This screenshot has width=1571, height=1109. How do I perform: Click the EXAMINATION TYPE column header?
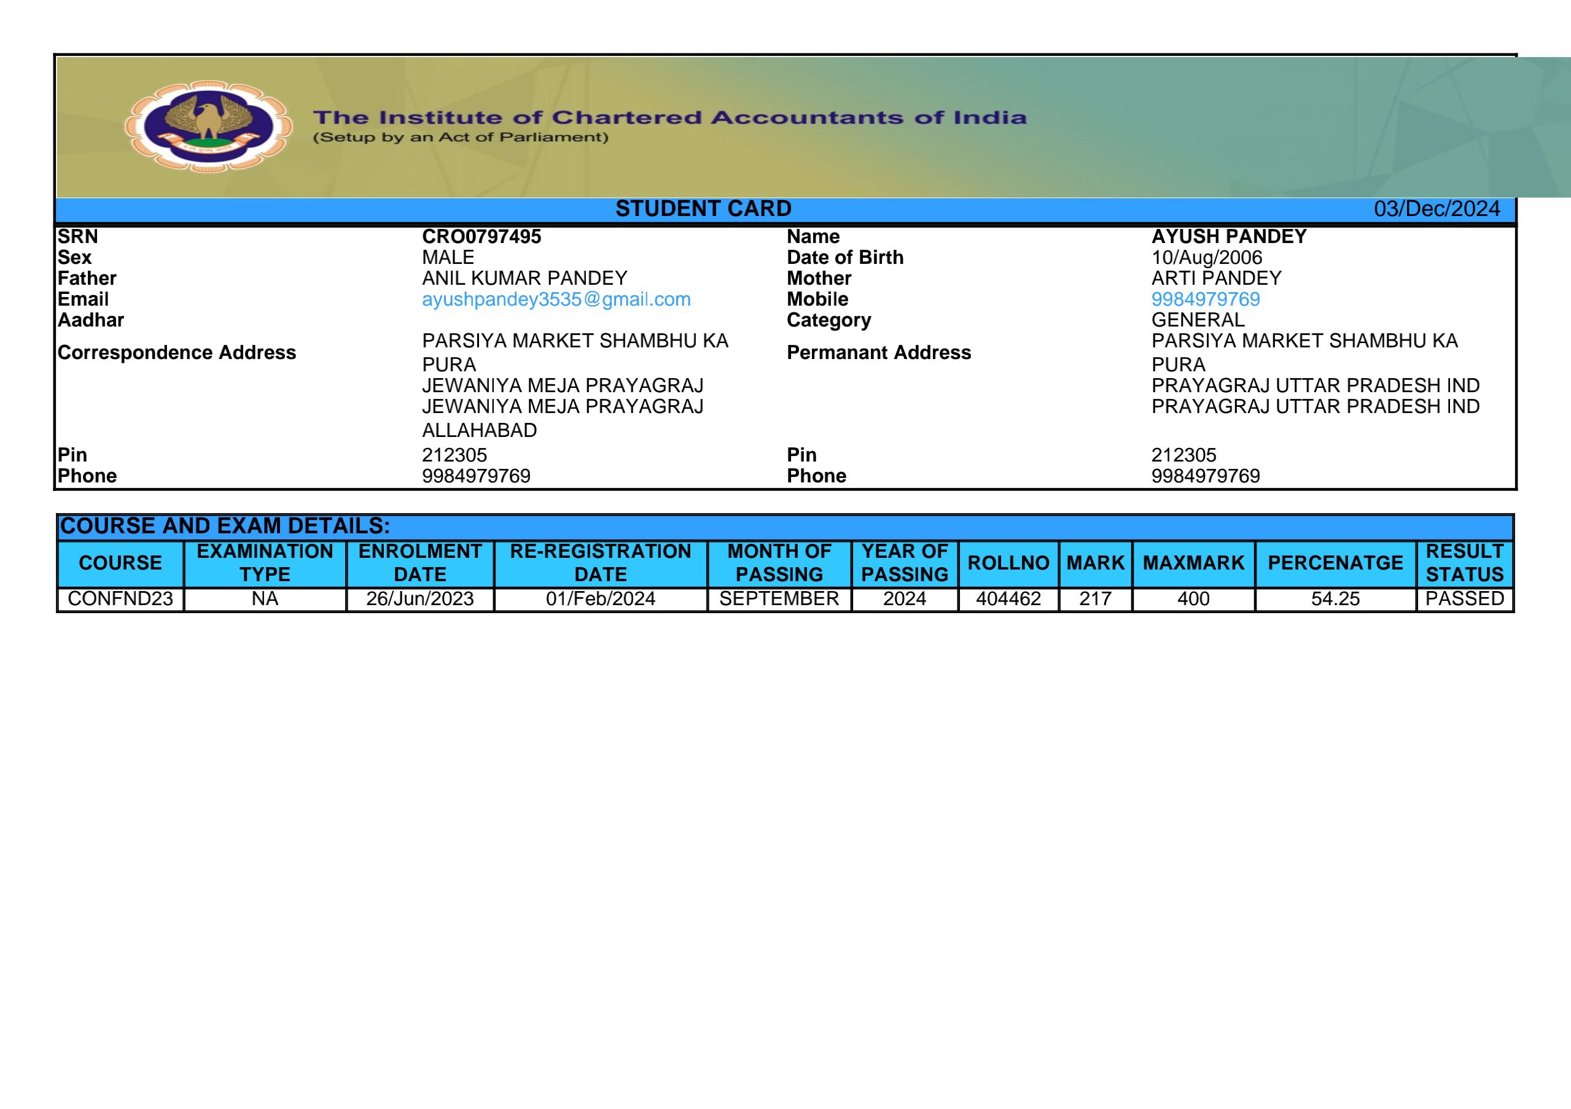265,563
